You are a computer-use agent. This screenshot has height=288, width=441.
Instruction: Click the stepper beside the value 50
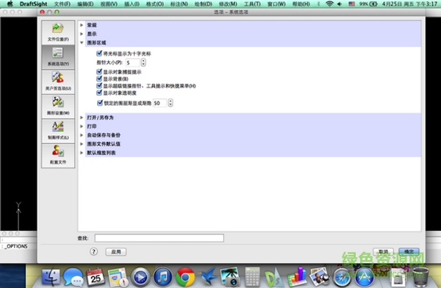point(171,103)
